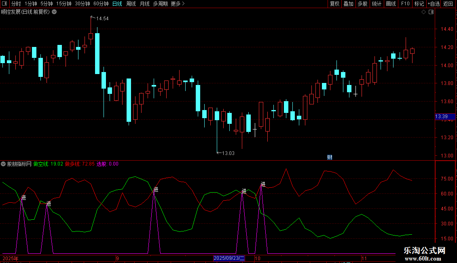This screenshot has width=457, height=263.
Task: Click the 14.00 price axis label
Action: [447, 65]
